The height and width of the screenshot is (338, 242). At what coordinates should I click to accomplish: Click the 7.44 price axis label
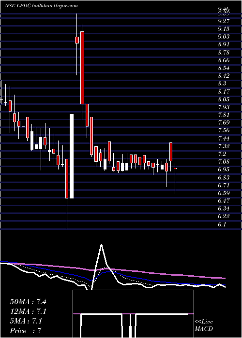pos(224,139)
